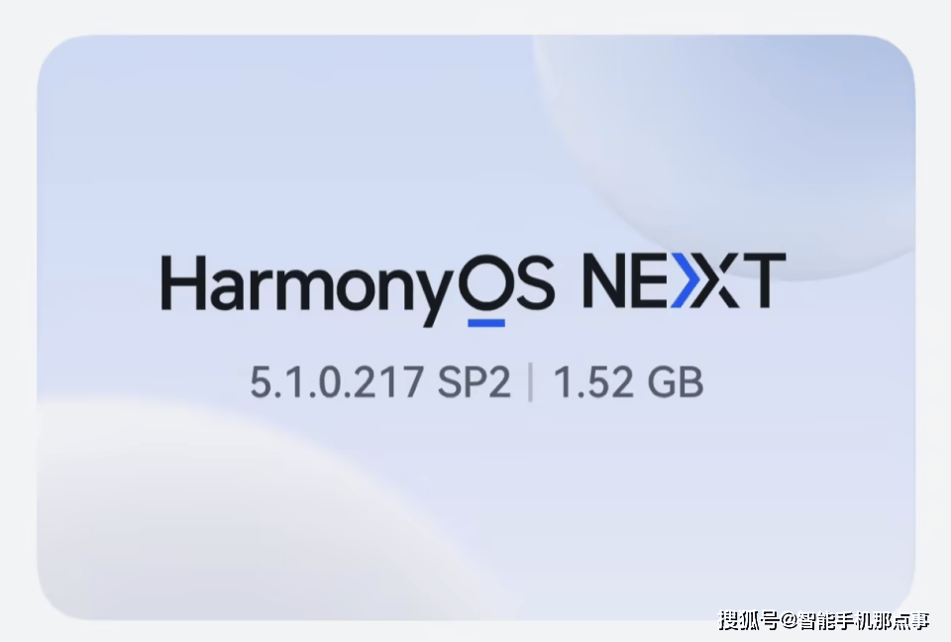Image resolution: width=951 pixels, height=642 pixels.
Task: Click the blue chevron arrow in NEXT
Action: (686, 281)
